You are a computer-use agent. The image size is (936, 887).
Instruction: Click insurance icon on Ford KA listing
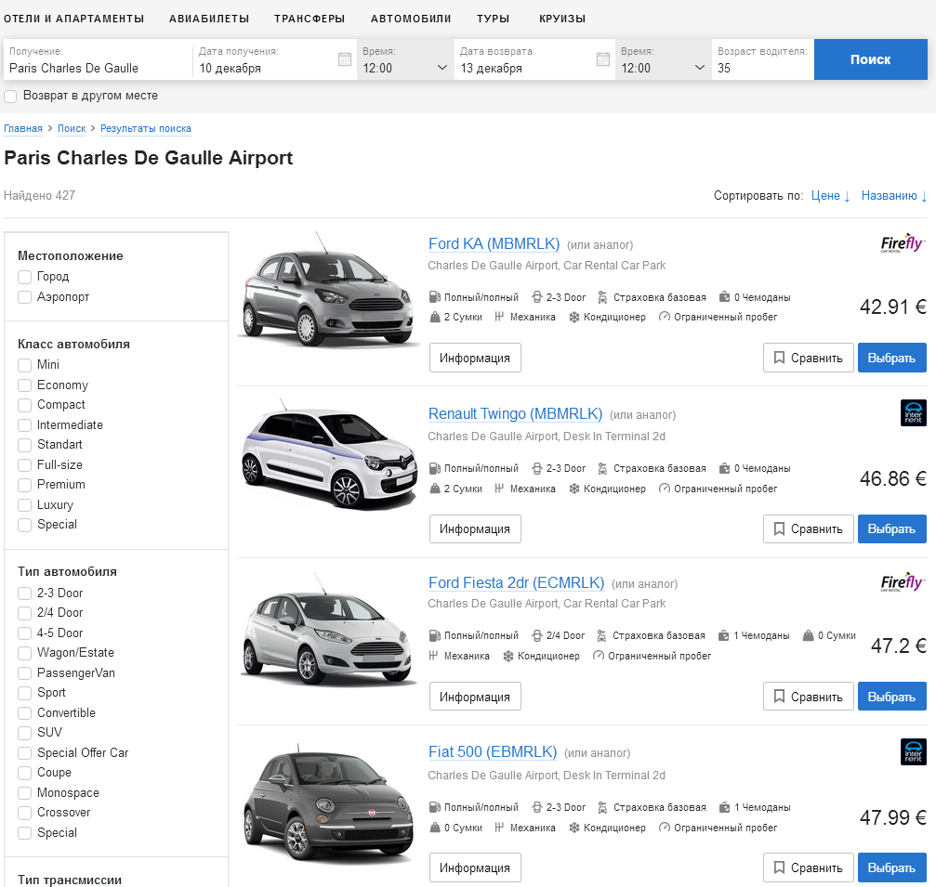pyautogui.click(x=602, y=297)
